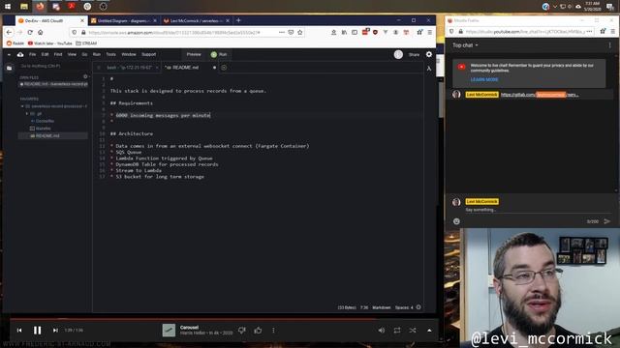620x348 pixels.
Task: Pause the Carousel song
Action: [x=37, y=331]
